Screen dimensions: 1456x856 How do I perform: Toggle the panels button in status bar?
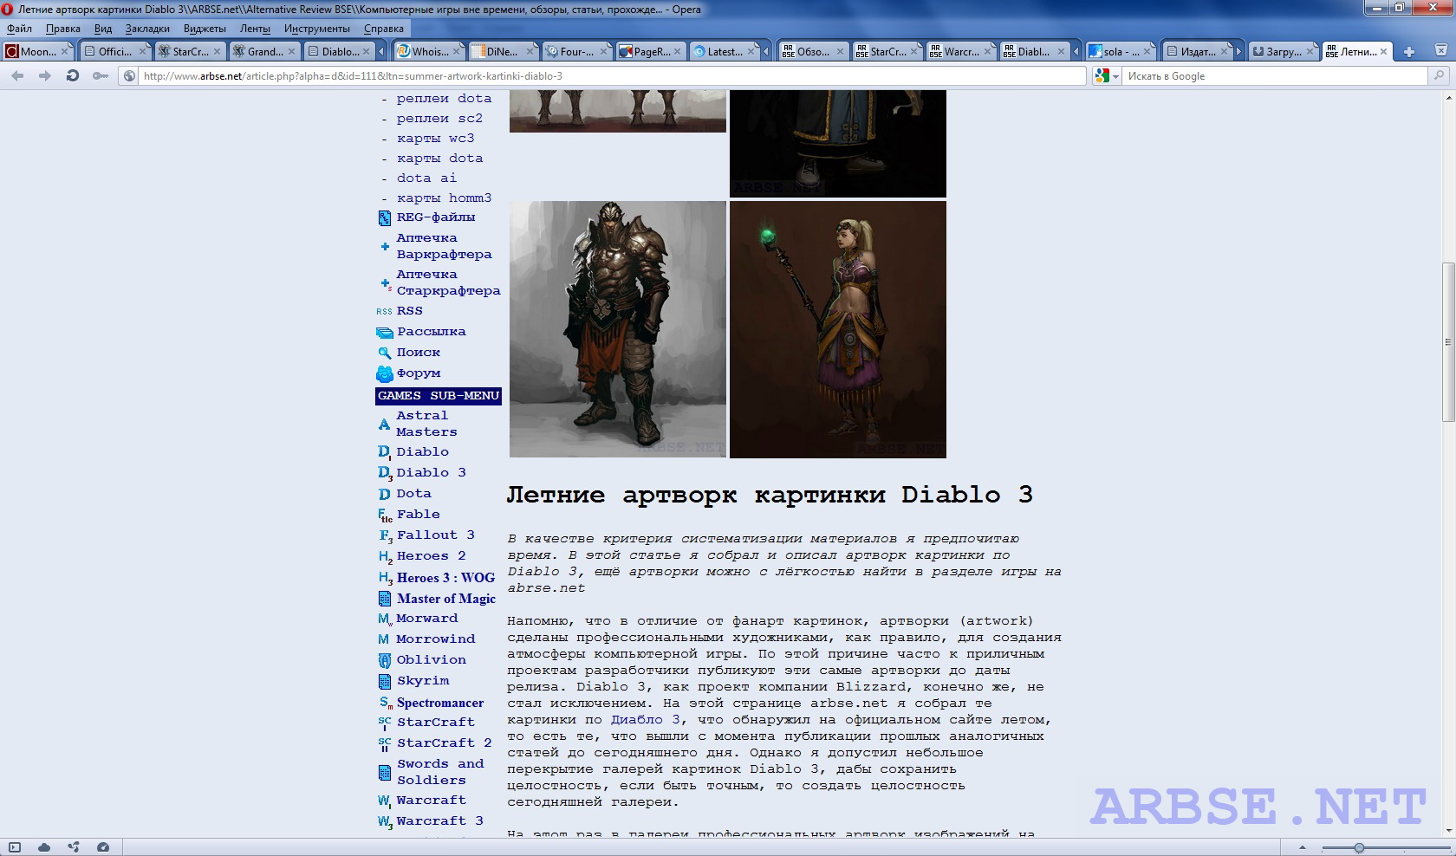[15, 847]
